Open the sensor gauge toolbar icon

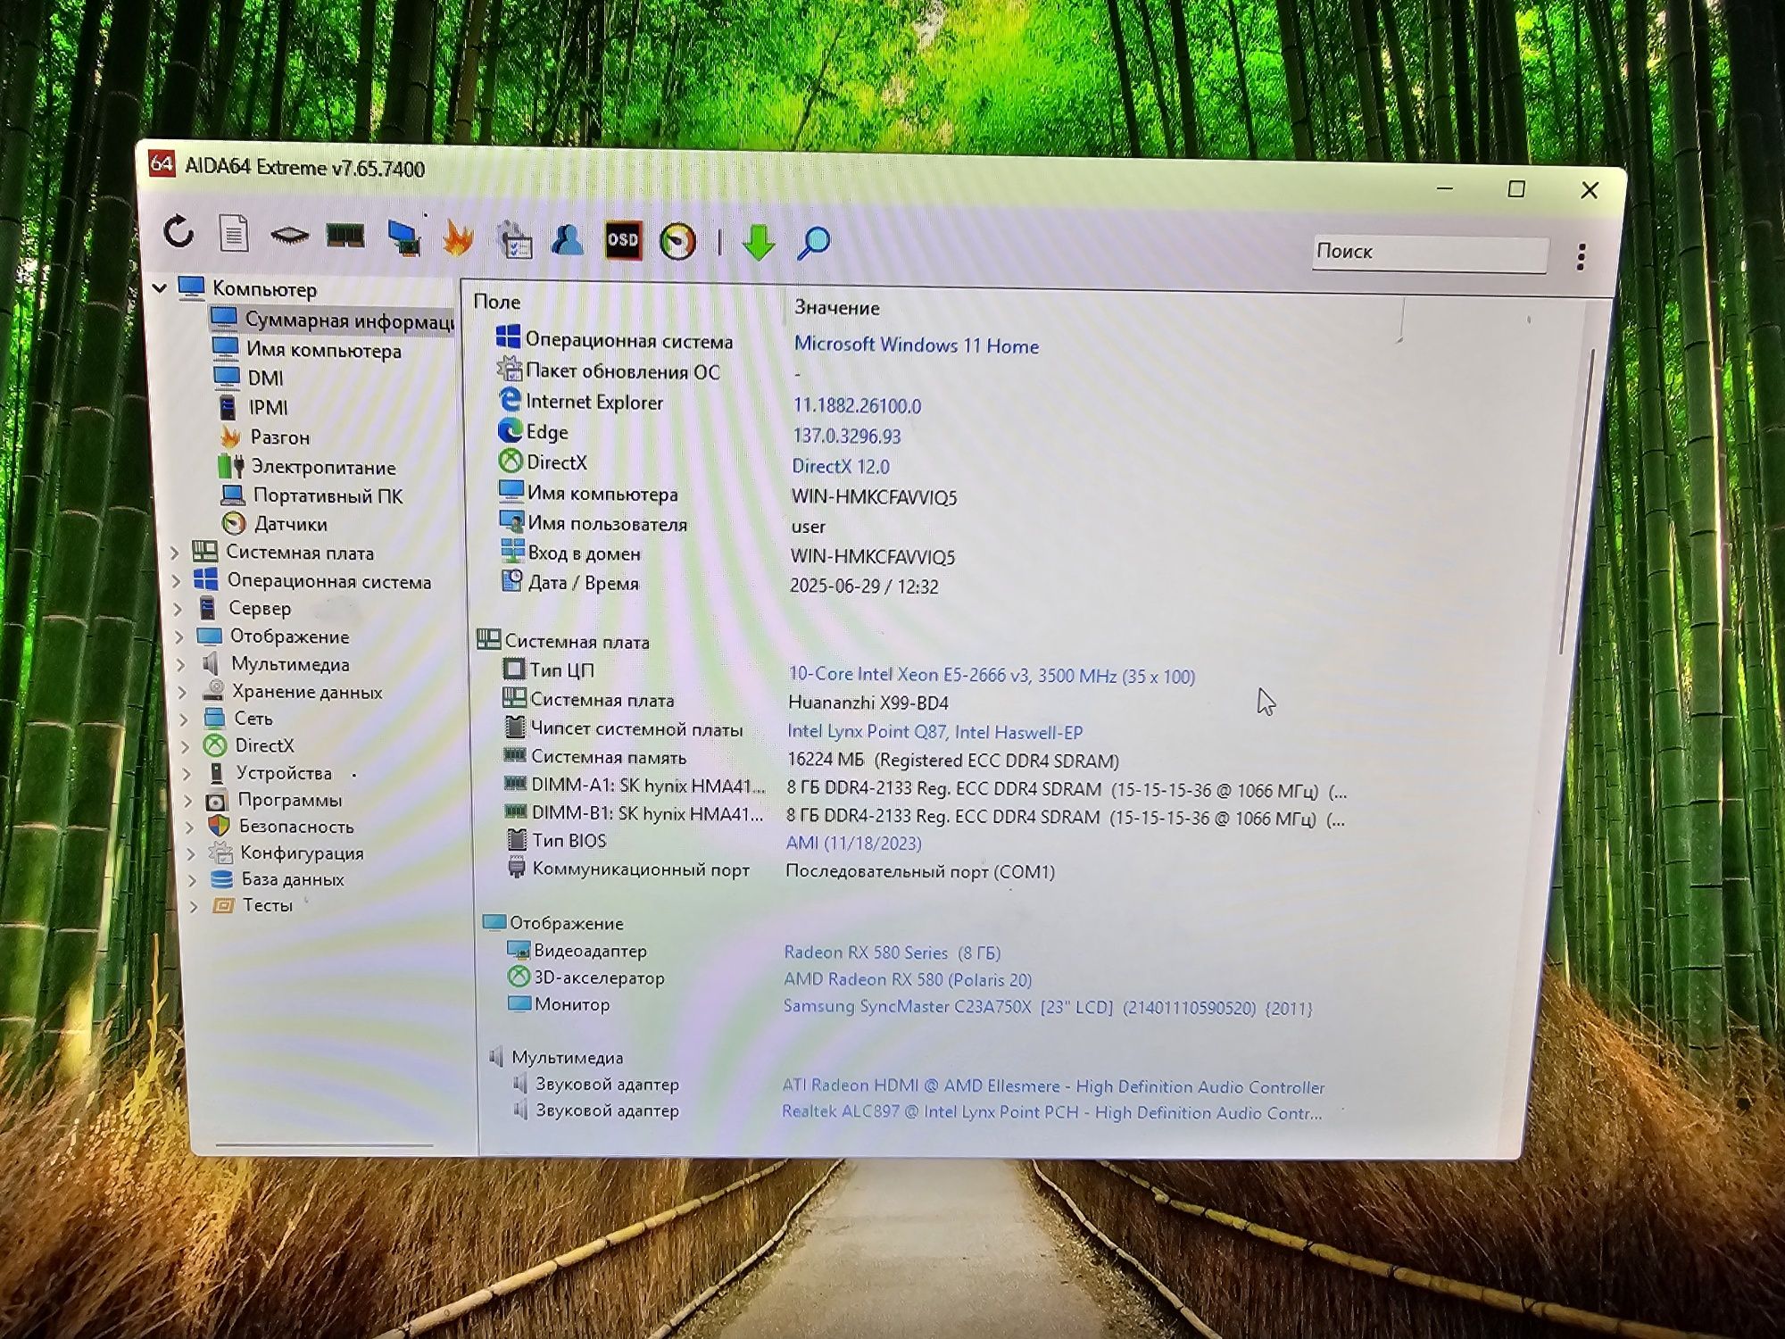pyautogui.click(x=677, y=242)
